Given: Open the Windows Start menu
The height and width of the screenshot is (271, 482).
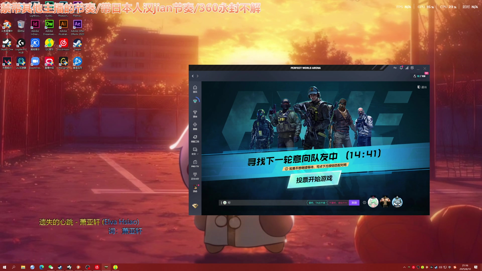Looking at the screenshot, I should 4,267.
